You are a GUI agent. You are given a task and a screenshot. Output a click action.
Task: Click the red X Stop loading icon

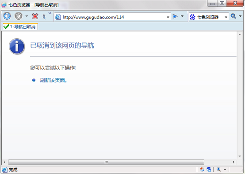[x=35, y=16]
